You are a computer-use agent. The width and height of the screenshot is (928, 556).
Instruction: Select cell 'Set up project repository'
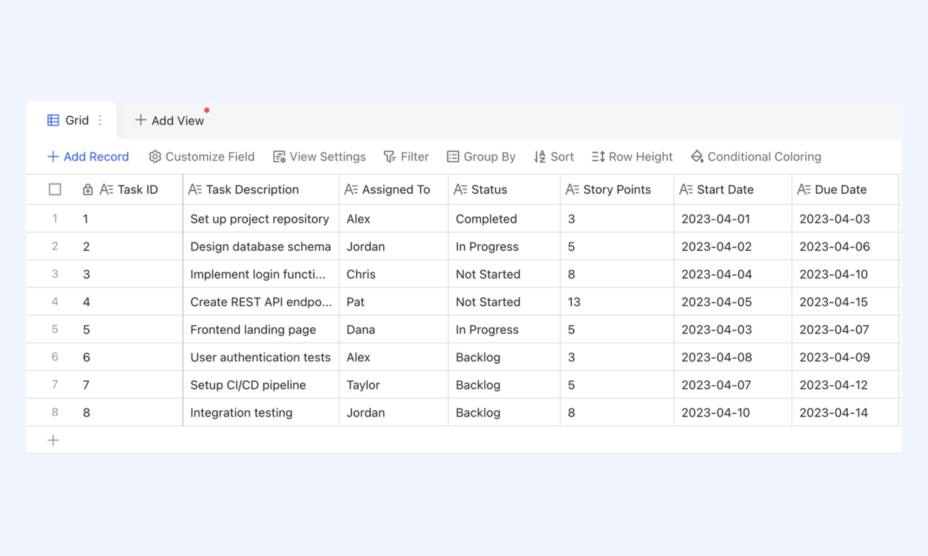pyautogui.click(x=261, y=219)
